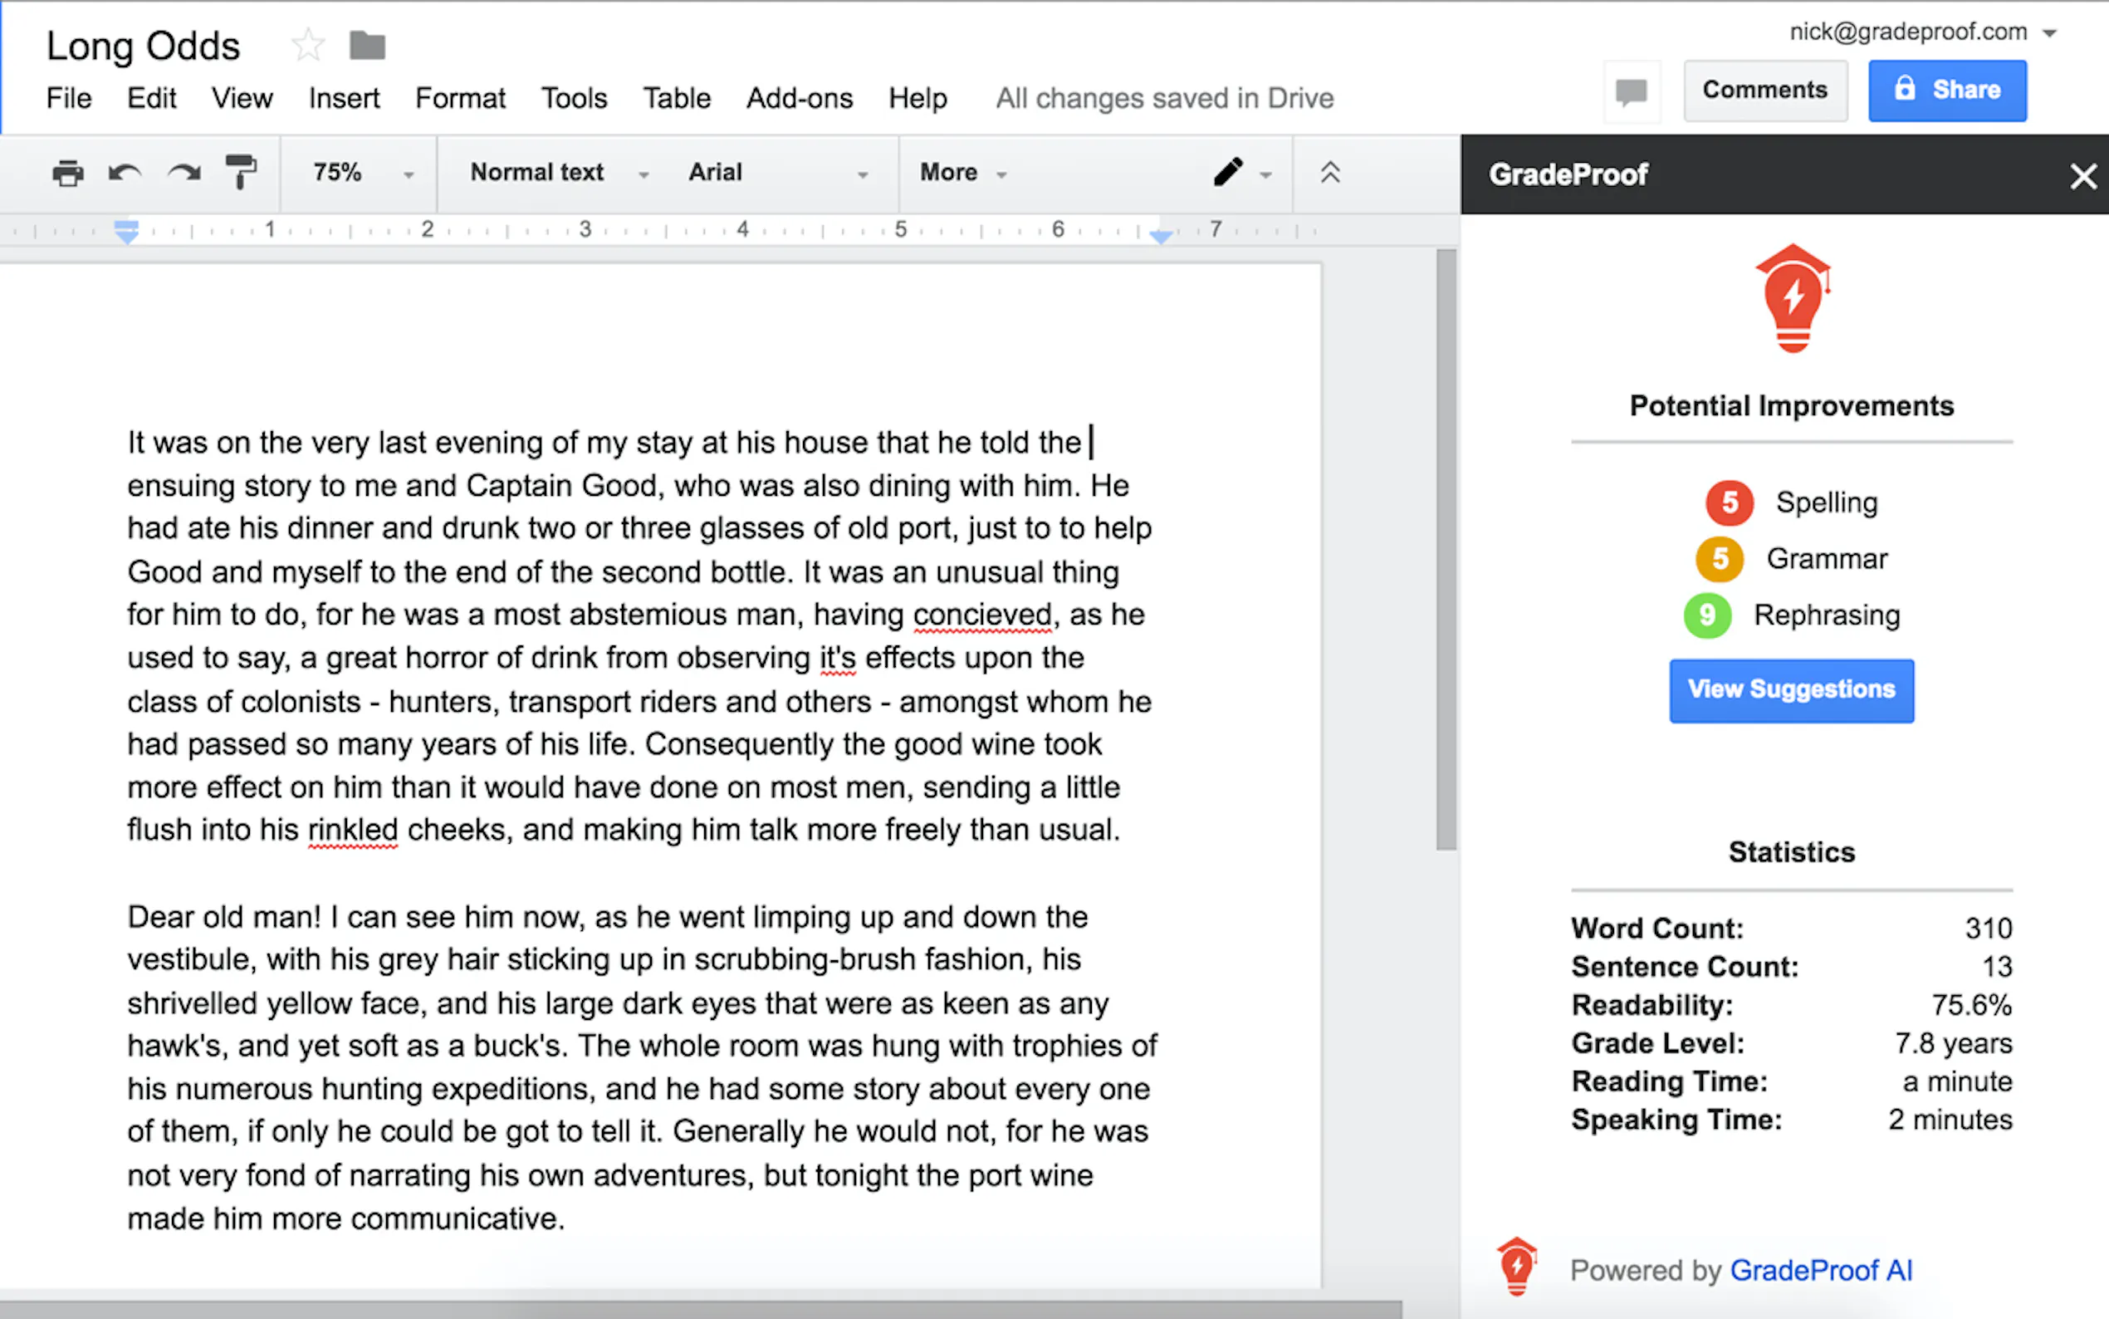Open the comment bubble icon

1631,91
